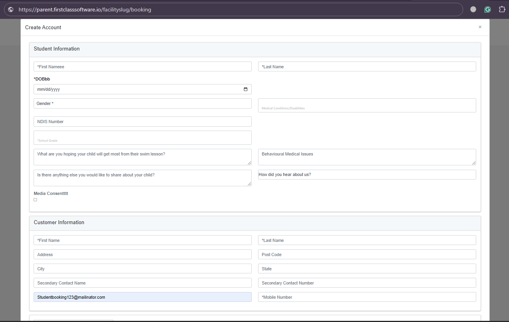Focus the student Last Name field
This screenshot has height=322, width=509.
[x=367, y=67]
